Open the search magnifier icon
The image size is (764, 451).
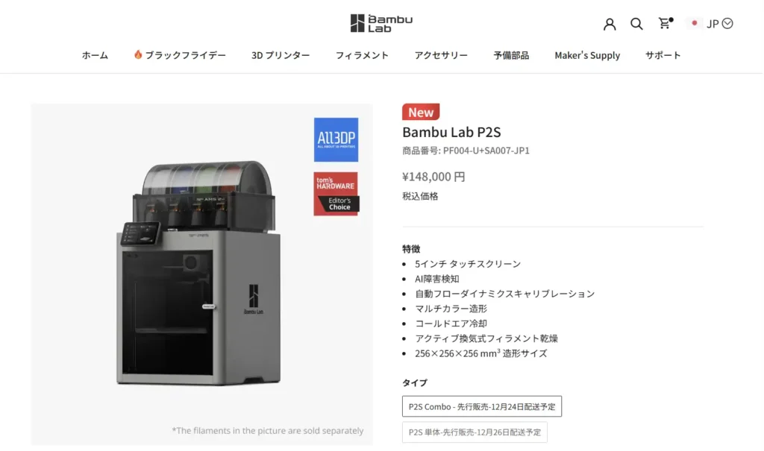636,24
